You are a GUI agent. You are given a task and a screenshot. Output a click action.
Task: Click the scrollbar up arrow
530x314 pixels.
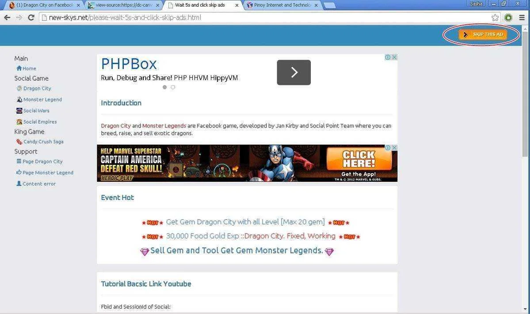(525, 28)
